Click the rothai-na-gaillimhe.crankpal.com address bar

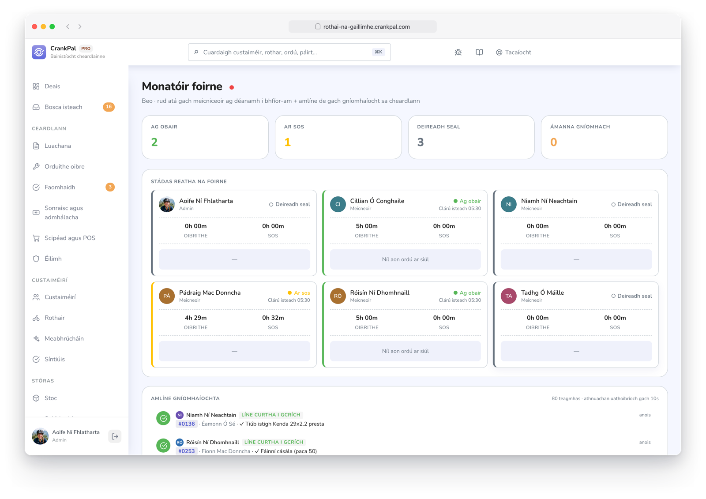click(363, 26)
